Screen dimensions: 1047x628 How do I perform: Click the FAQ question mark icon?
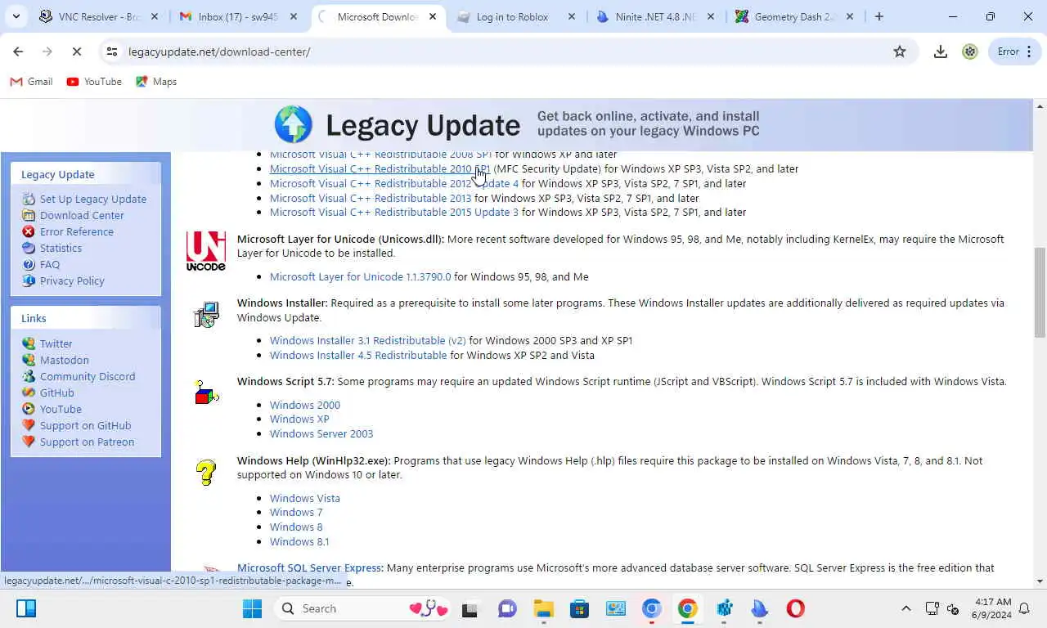[x=29, y=264]
